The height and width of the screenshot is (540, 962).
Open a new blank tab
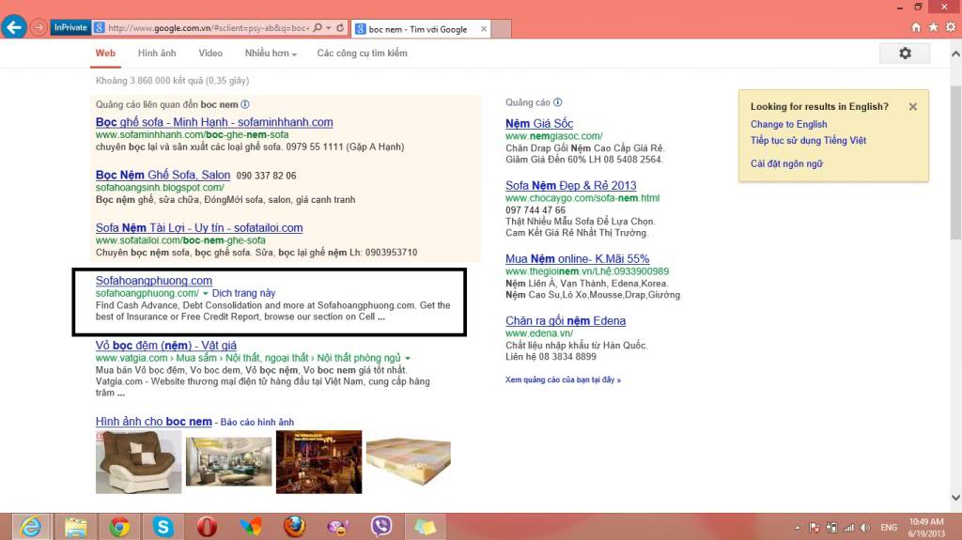[502, 29]
